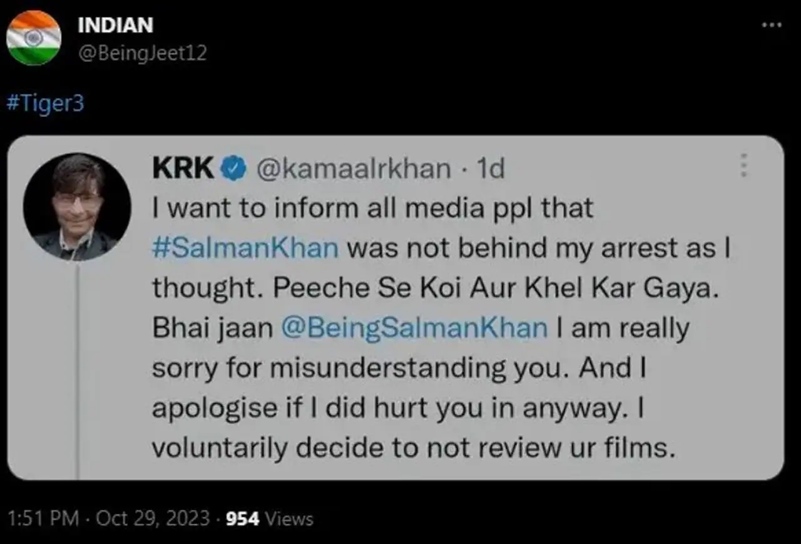801x544 pixels.
Task: Click the KRK display name
Action: (x=183, y=168)
